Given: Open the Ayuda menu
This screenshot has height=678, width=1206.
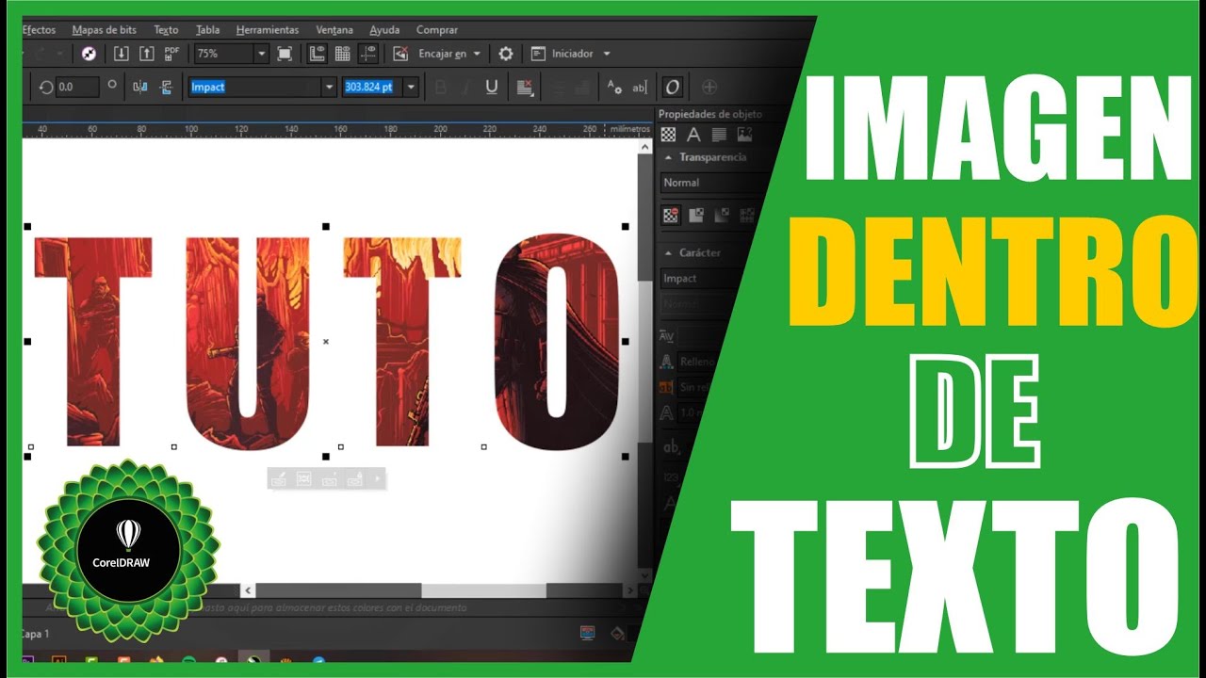Looking at the screenshot, I should click(384, 30).
